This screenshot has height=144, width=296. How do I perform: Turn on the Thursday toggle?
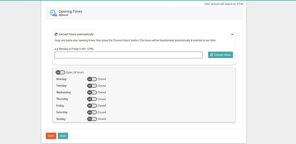[92, 99]
